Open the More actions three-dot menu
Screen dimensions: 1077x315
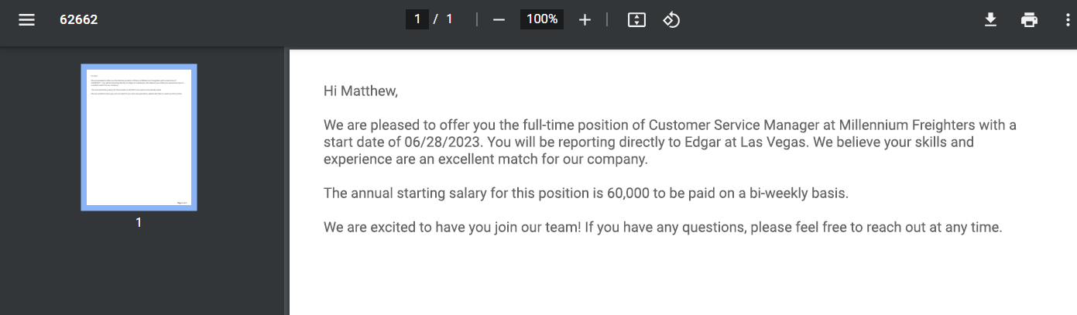[x=1068, y=19]
